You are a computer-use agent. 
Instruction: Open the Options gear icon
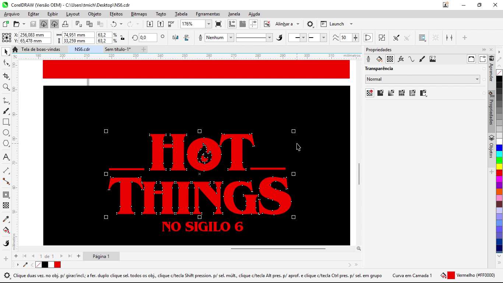[x=310, y=24]
